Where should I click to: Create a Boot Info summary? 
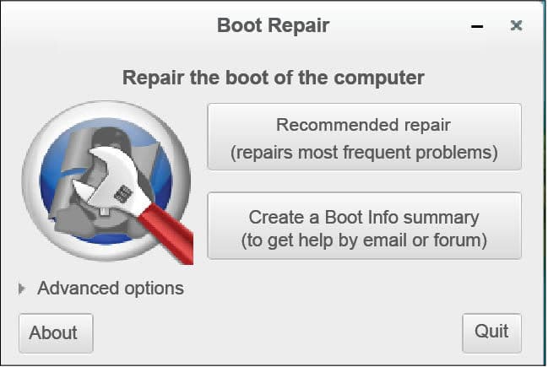pyautogui.click(x=364, y=226)
